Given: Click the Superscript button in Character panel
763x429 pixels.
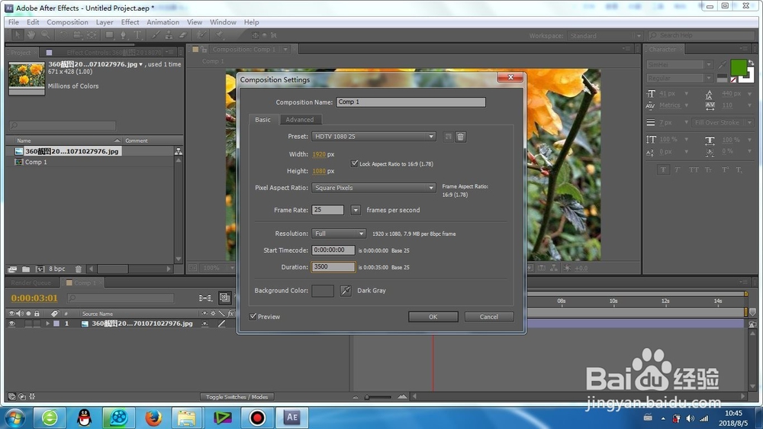Looking at the screenshot, I should tap(725, 170).
